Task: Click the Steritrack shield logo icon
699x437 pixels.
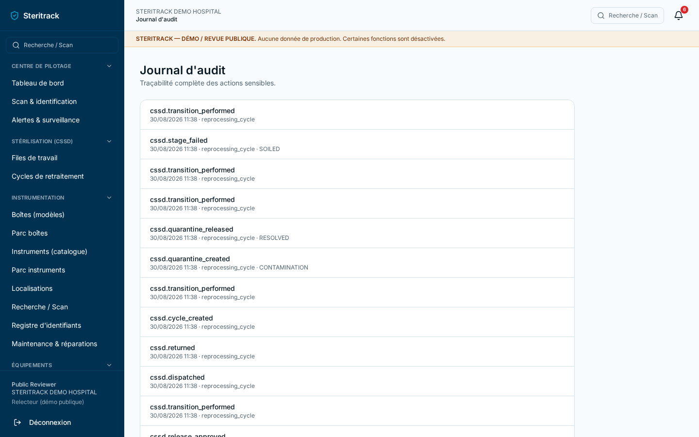Action: click(x=15, y=16)
